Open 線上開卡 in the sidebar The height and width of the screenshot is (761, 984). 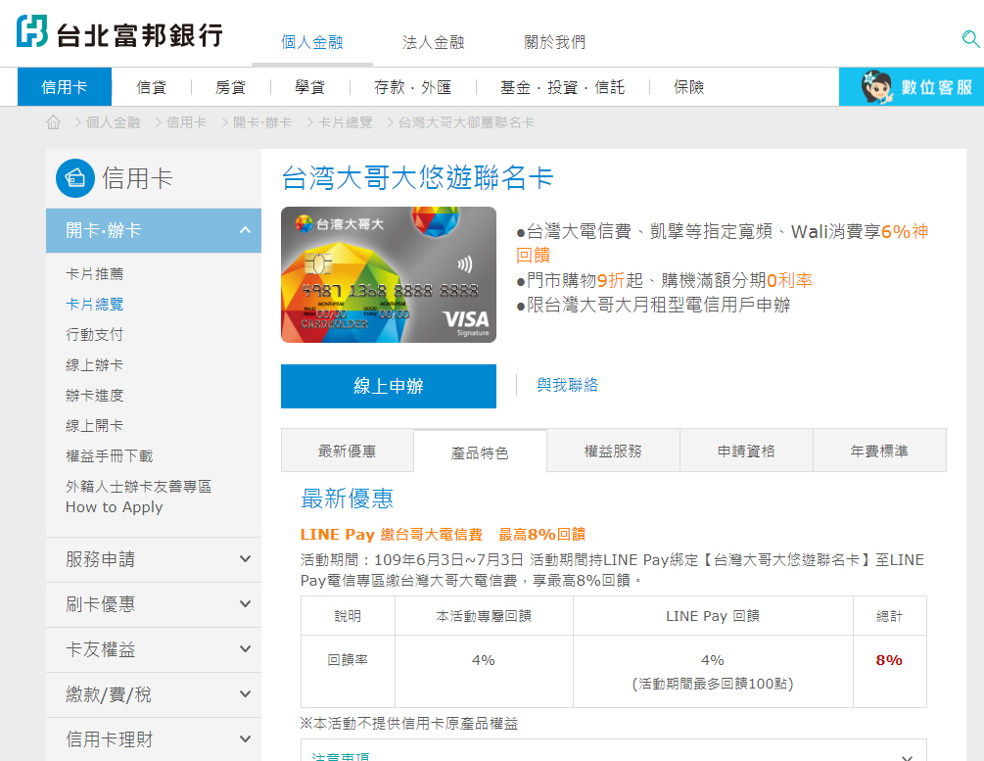(x=95, y=425)
